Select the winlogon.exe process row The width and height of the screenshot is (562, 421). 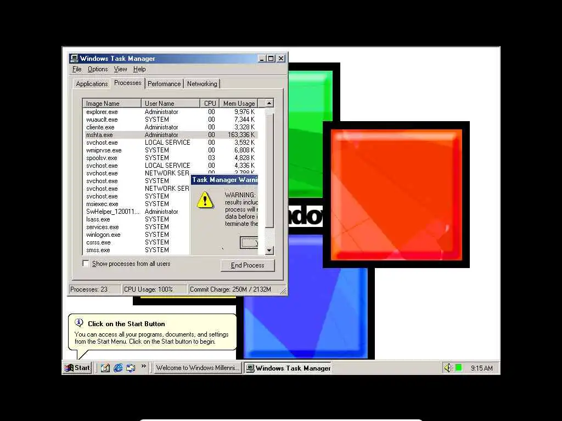(137, 235)
